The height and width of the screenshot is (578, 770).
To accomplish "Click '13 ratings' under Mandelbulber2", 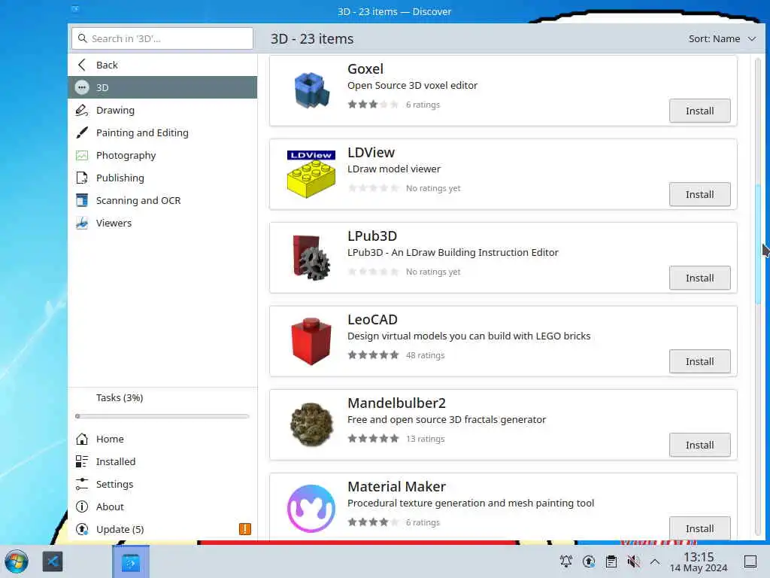I will point(425,439).
